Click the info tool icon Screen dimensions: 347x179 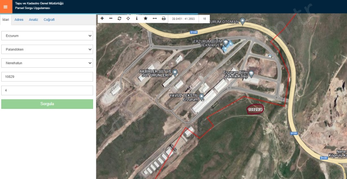coord(137,19)
